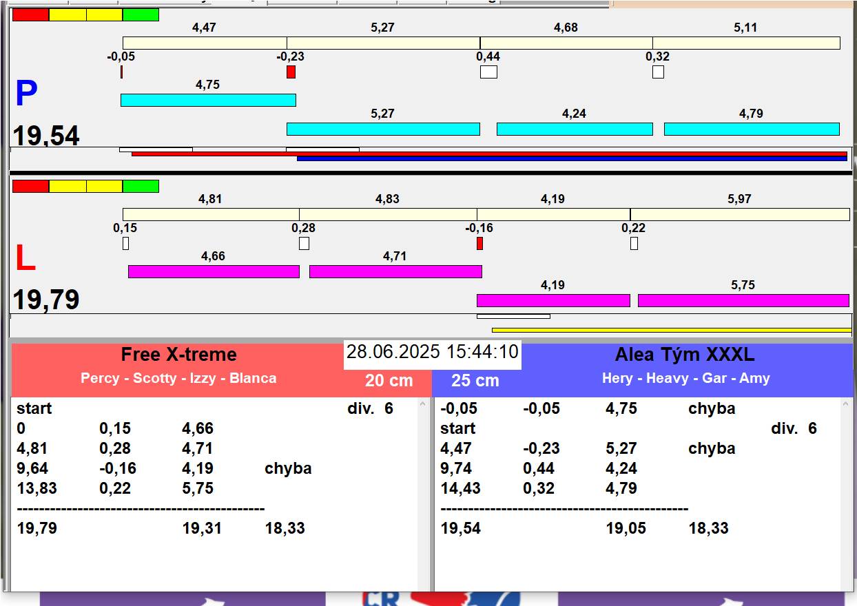Select the cyan 4,79 run bar
This screenshot has width=857, height=606.
pos(752,129)
